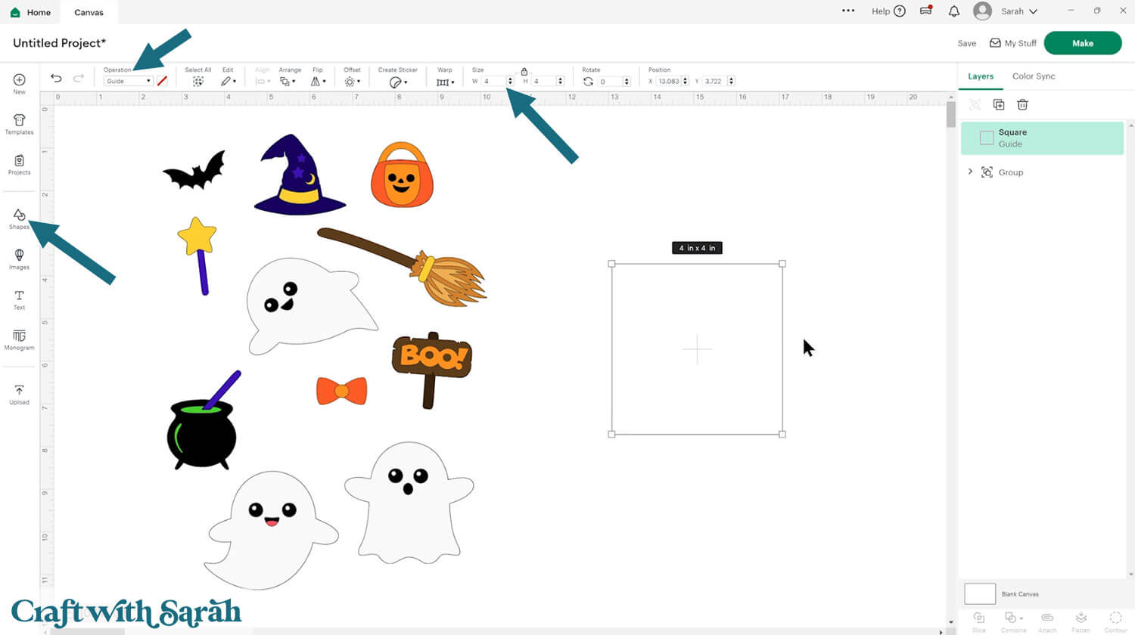Click the Operation color swatch

coord(162,81)
